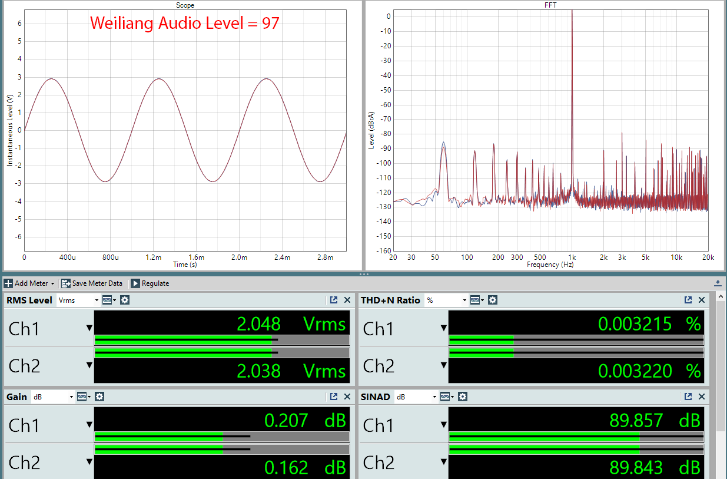
Task: Open SINAD meter graph icon dropdown
Action: (447, 397)
